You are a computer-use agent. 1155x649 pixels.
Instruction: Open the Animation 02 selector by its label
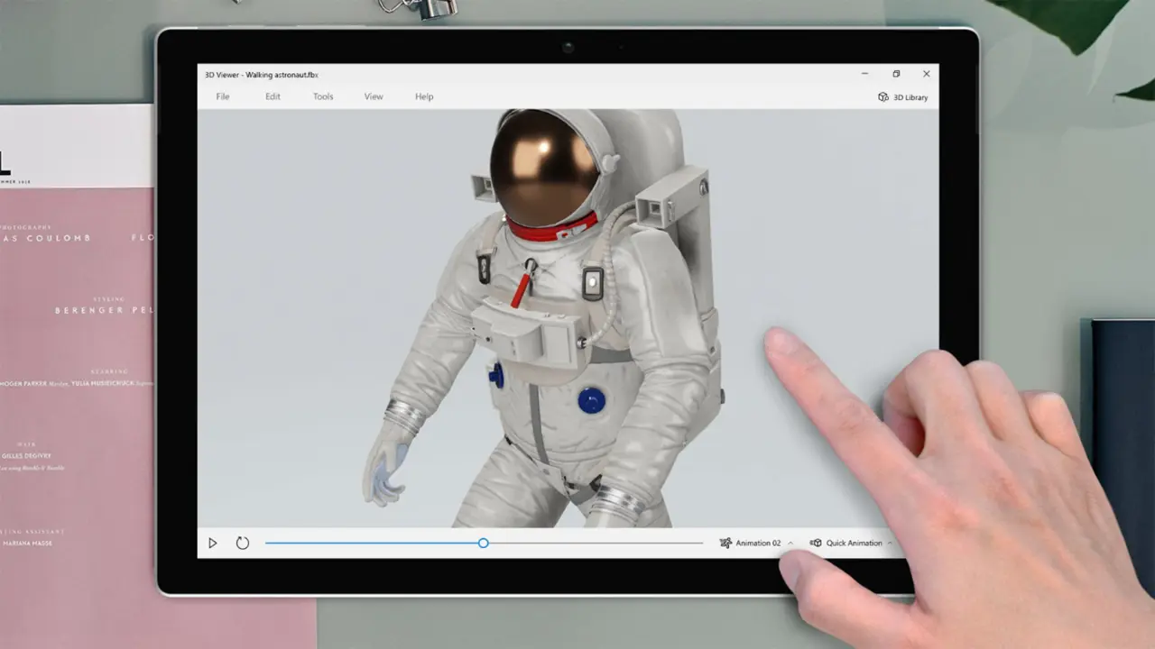pos(758,544)
